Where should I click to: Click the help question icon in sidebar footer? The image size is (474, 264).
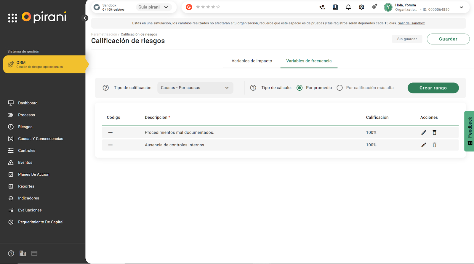(11, 253)
